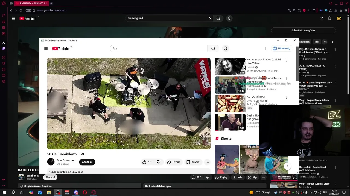Open the KOTÇU MİTHAT video thumbnail
The height and width of the screenshot is (196, 350).
click(230, 103)
